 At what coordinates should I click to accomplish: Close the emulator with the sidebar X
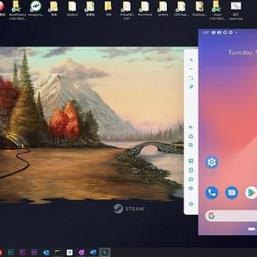click(x=191, y=60)
